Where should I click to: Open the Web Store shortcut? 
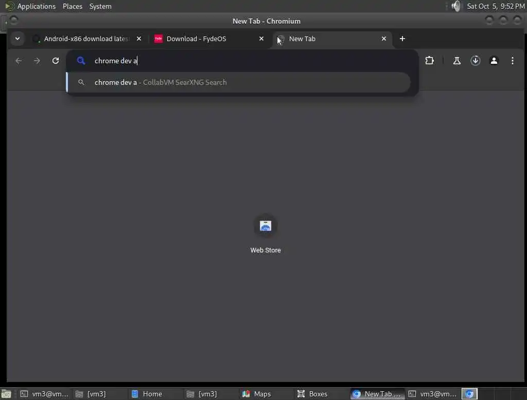pyautogui.click(x=265, y=234)
